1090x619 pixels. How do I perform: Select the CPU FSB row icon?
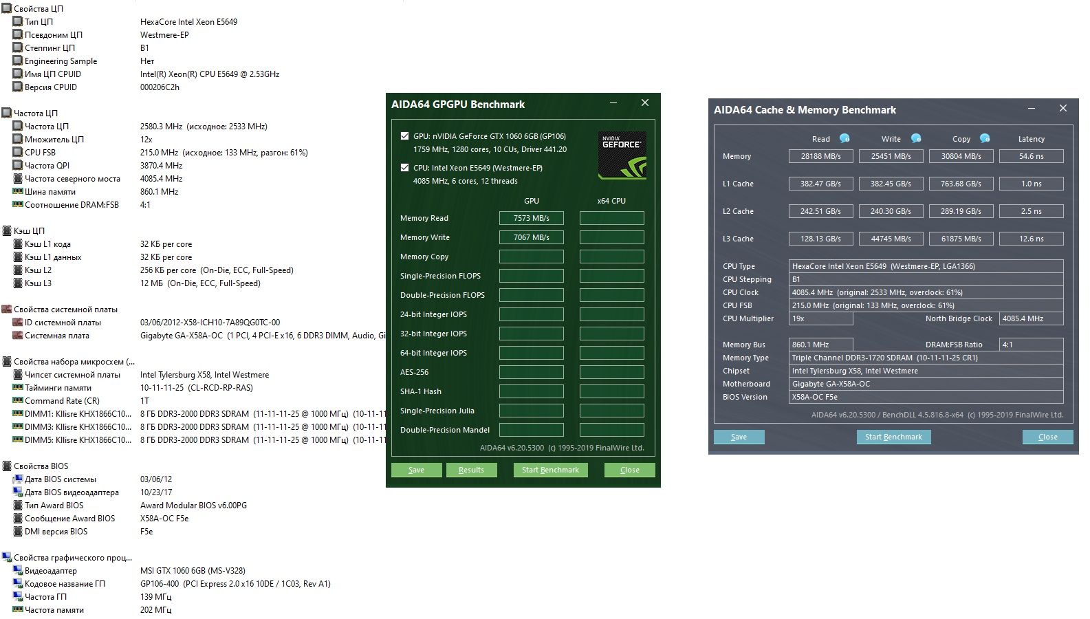pyautogui.click(x=18, y=152)
